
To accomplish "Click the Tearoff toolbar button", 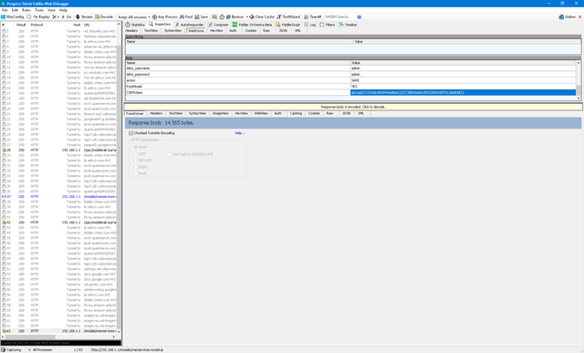I will click(x=312, y=16).
